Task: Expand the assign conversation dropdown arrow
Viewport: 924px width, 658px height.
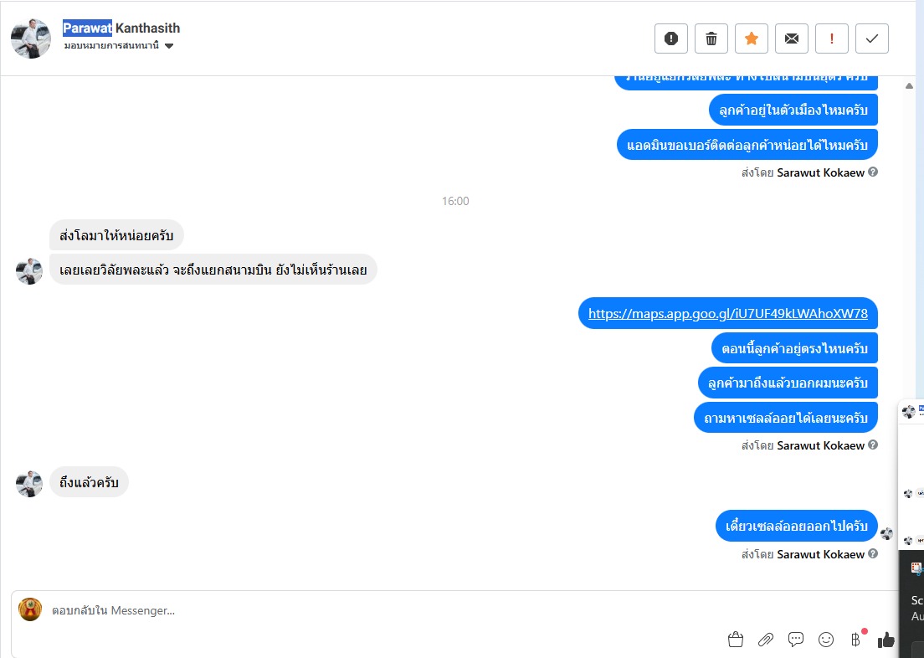Action: (169, 46)
